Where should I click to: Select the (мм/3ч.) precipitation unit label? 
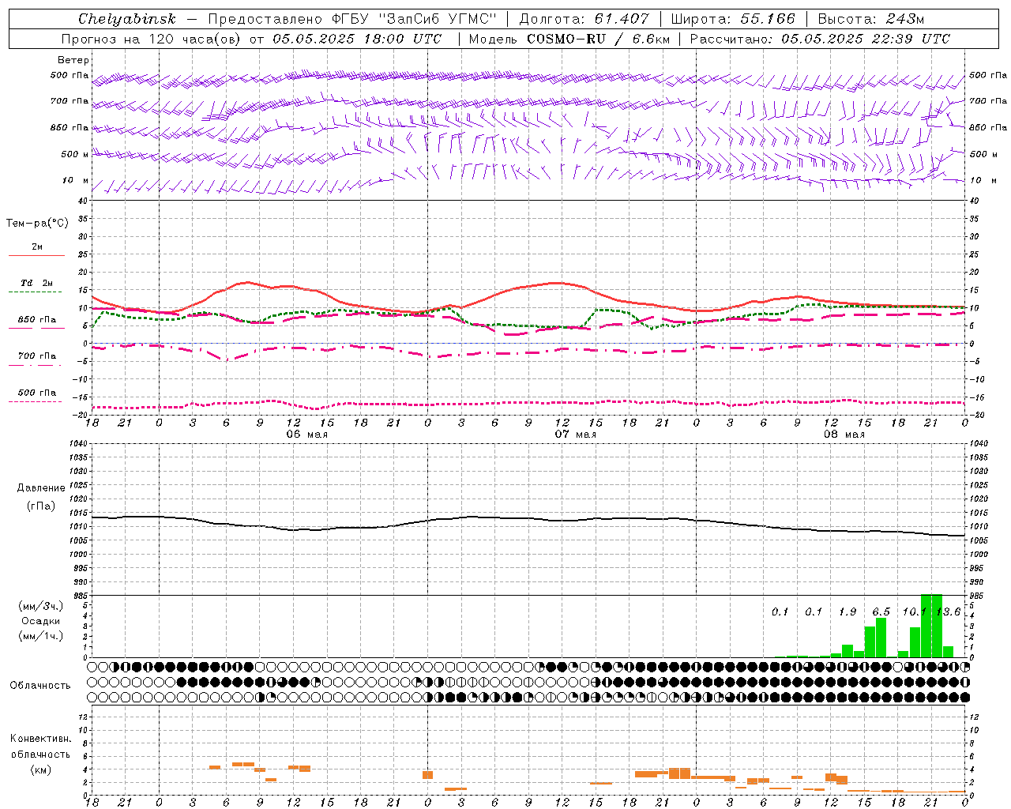click(x=40, y=606)
